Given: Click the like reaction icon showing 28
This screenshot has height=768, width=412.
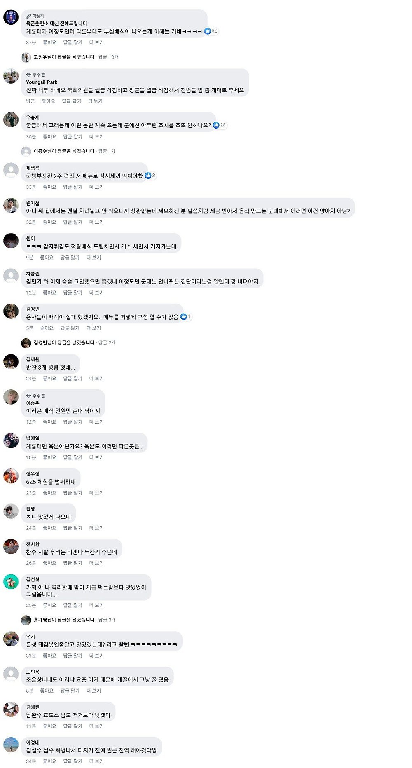Looking at the screenshot, I should tap(216, 125).
